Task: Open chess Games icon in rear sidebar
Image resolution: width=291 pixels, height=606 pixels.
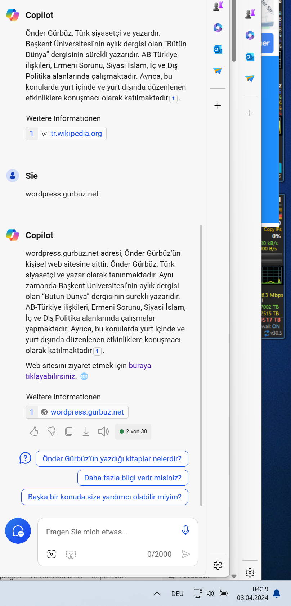Action: pyautogui.click(x=250, y=14)
